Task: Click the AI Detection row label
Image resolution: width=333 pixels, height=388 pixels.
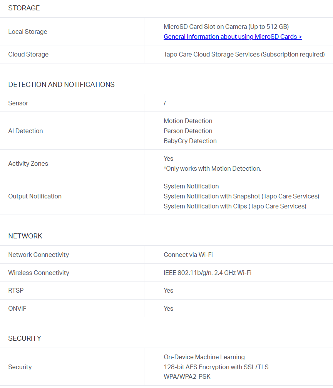Action: click(x=25, y=131)
